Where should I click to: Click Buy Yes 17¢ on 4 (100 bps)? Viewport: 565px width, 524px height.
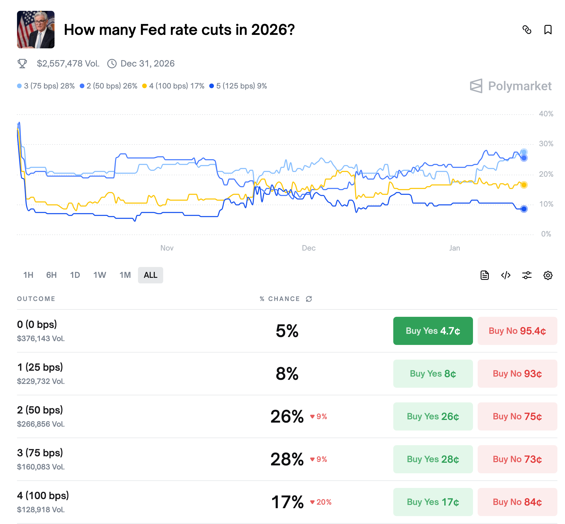[x=433, y=502]
